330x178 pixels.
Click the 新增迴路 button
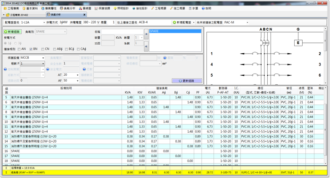[x=13, y=32]
